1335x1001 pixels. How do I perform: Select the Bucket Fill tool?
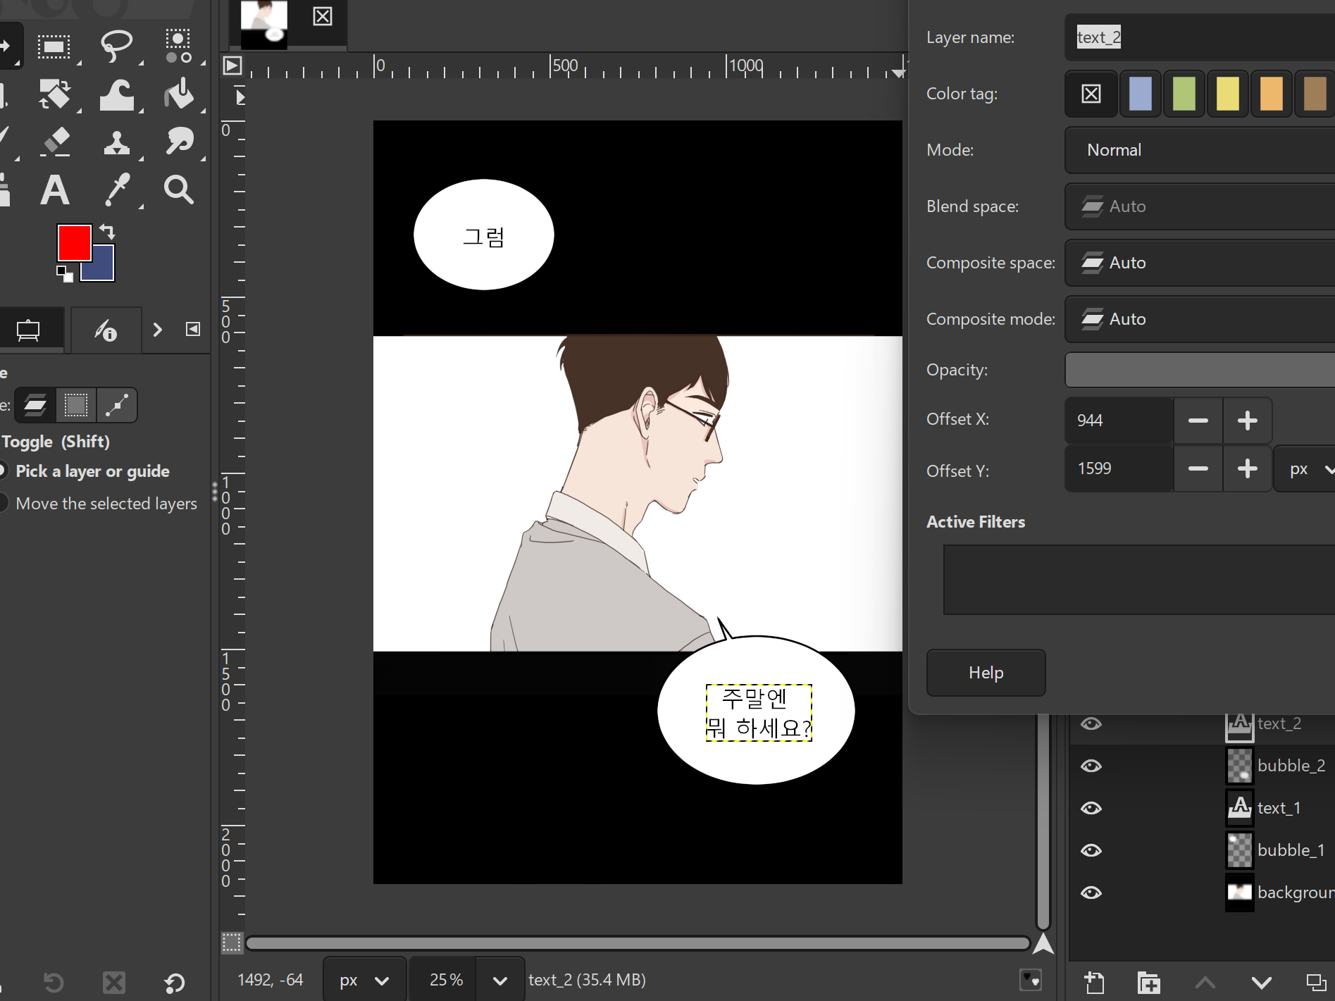pyautogui.click(x=178, y=94)
